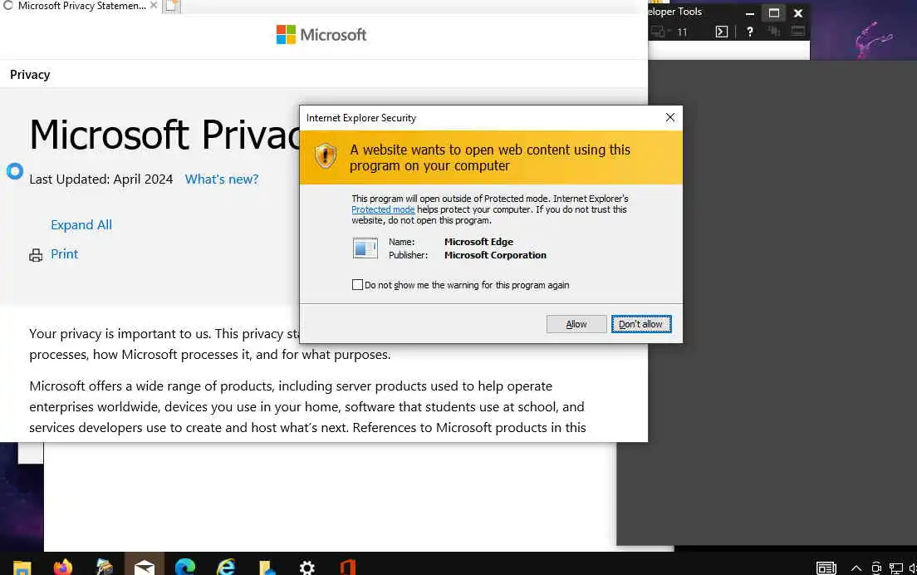
Task: Click the Developer Tools help question mark
Action: pos(750,32)
